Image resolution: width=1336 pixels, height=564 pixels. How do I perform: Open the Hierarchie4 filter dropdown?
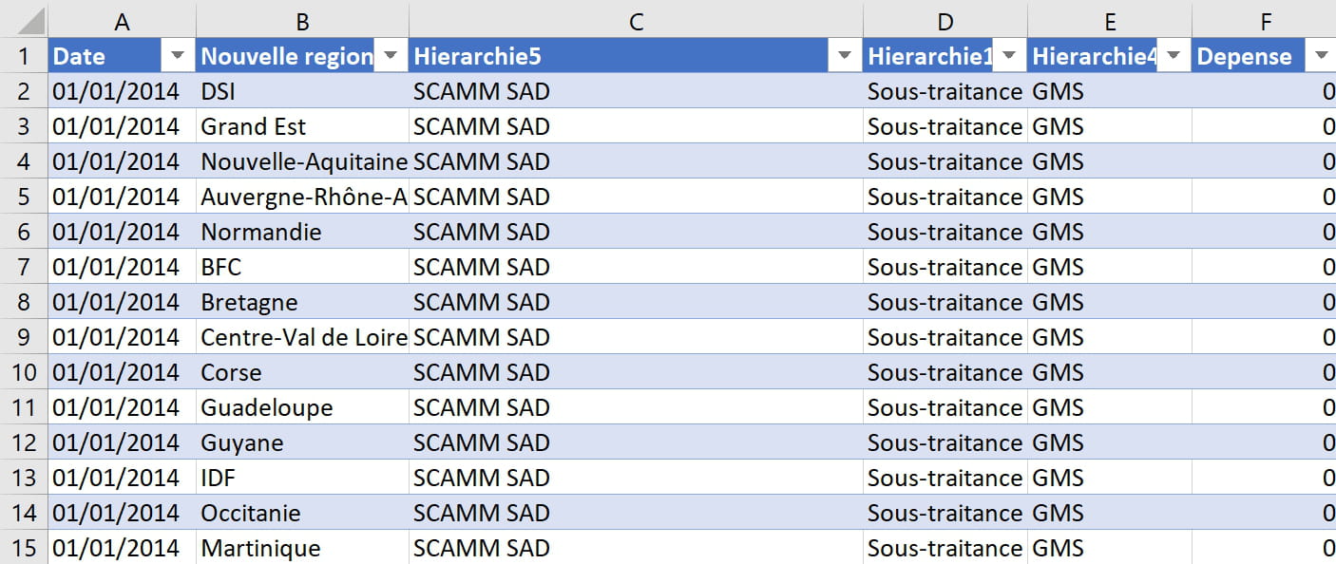pyautogui.click(x=1174, y=57)
